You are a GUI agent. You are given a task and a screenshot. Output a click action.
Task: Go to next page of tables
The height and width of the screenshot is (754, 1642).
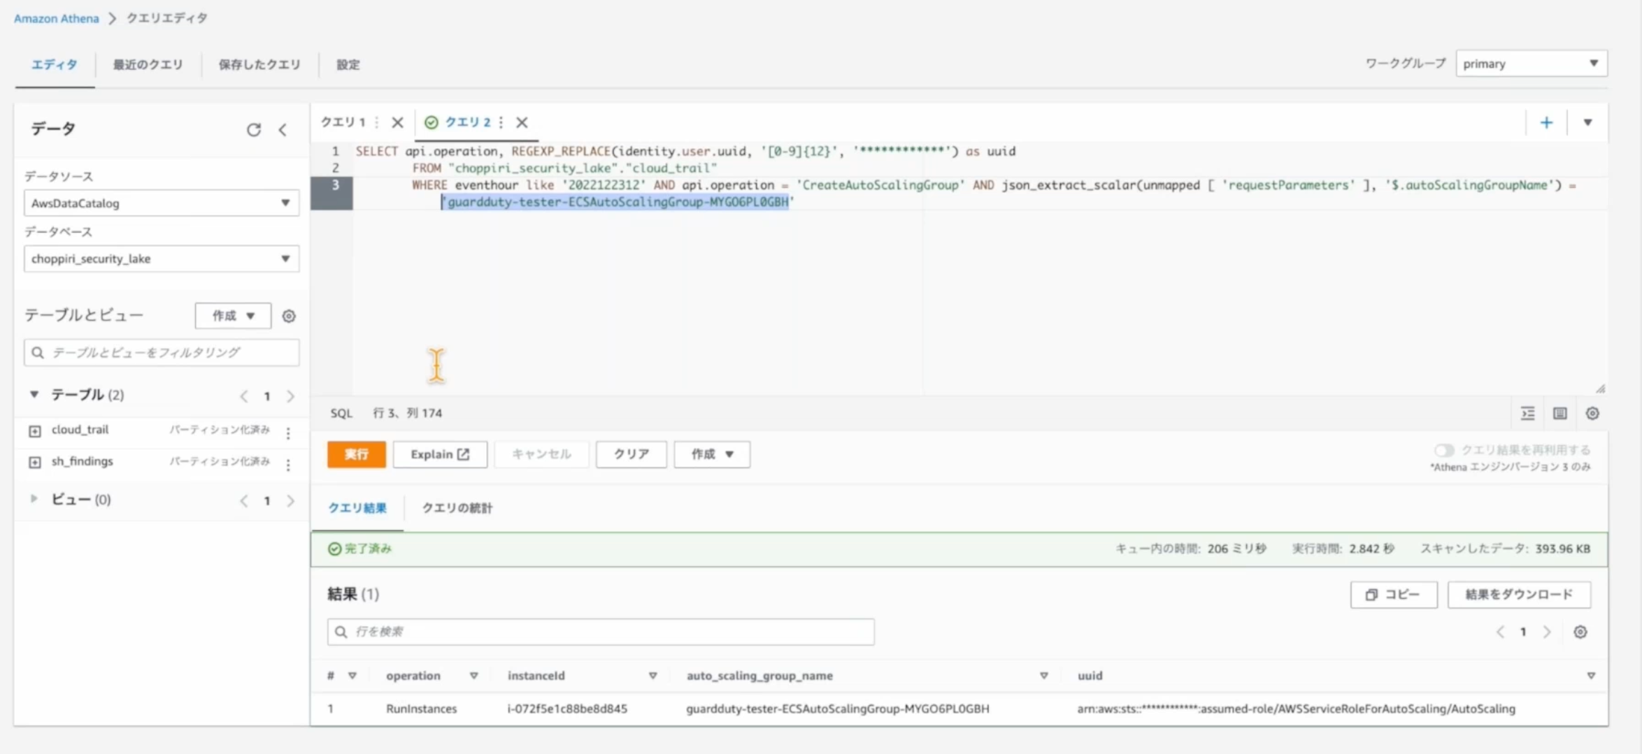[290, 396]
